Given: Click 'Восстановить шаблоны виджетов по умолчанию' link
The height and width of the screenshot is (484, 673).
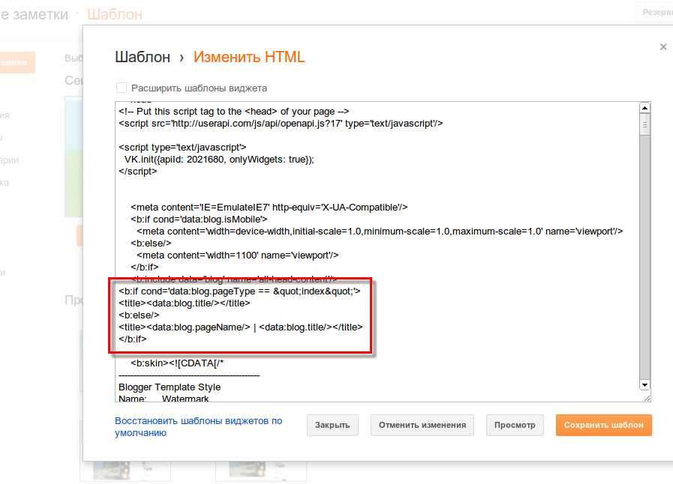Looking at the screenshot, I should point(198,426).
